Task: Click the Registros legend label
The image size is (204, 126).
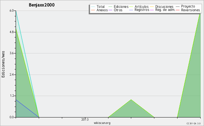Action: click(142, 10)
